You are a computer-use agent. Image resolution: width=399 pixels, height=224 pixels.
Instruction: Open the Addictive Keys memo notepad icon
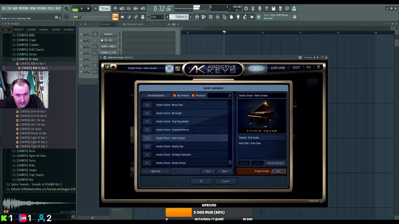[x=107, y=67]
